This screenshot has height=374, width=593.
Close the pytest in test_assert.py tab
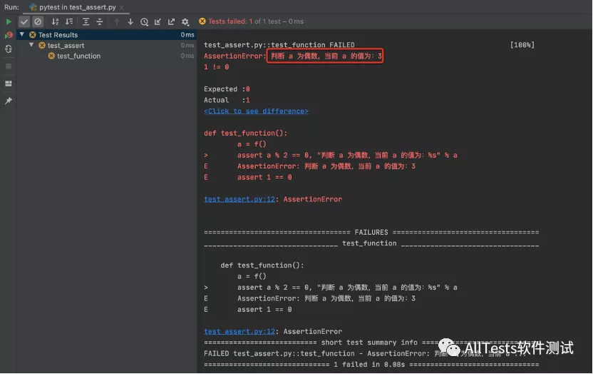122,7
